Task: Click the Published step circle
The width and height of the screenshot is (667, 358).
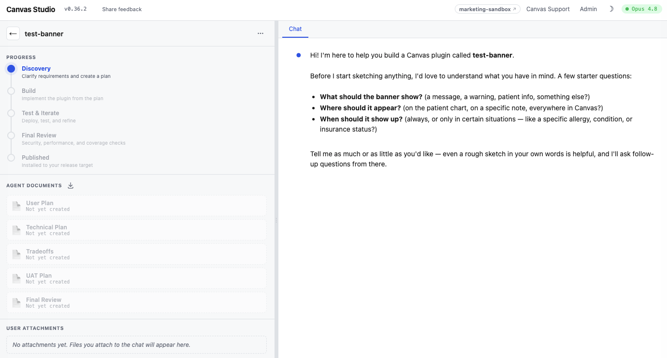Action: pyautogui.click(x=11, y=158)
